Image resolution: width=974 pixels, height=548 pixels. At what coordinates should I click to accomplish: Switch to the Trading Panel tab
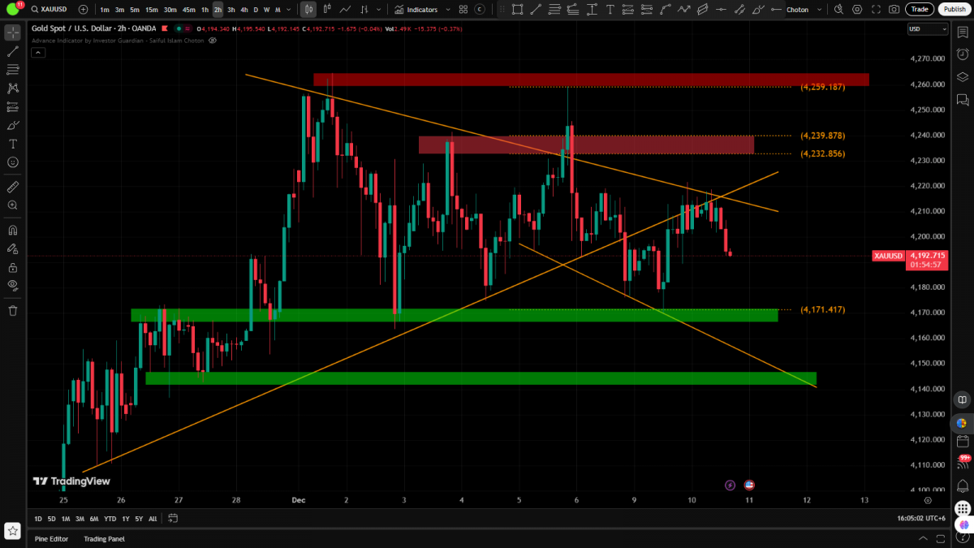[104, 539]
